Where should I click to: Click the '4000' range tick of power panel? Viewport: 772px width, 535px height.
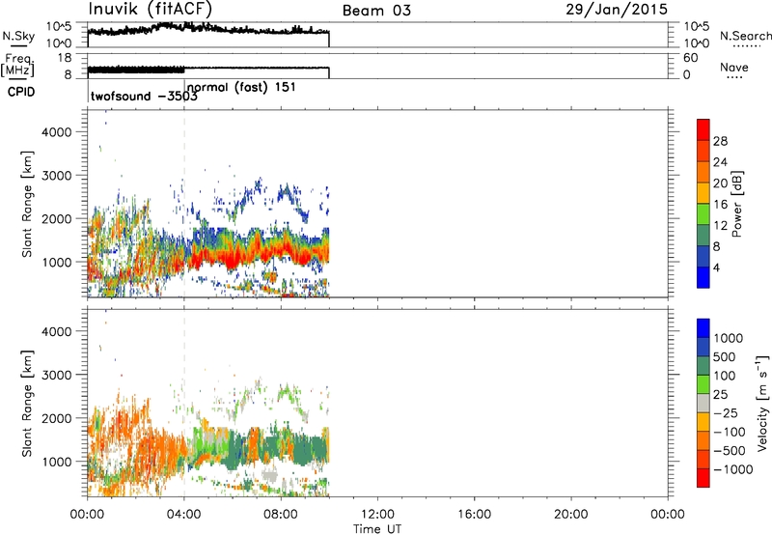57,132
